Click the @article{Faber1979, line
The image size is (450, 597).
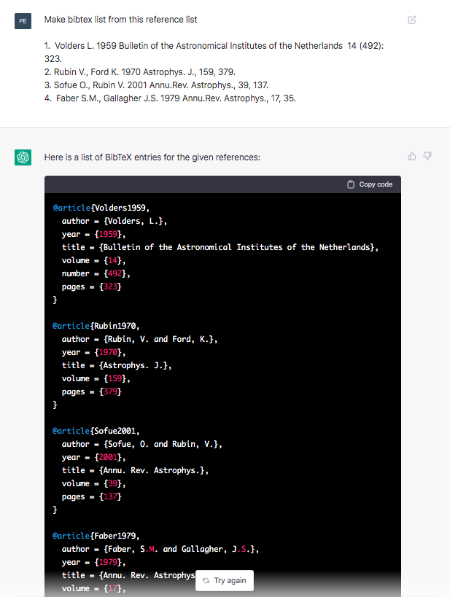[96, 536]
